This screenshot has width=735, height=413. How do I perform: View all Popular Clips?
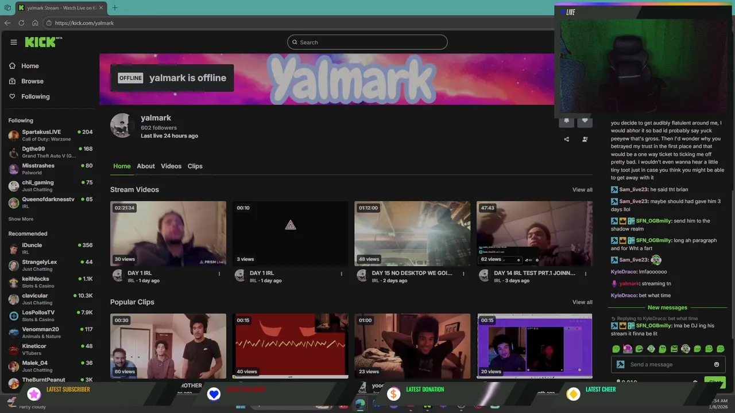click(582, 302)
